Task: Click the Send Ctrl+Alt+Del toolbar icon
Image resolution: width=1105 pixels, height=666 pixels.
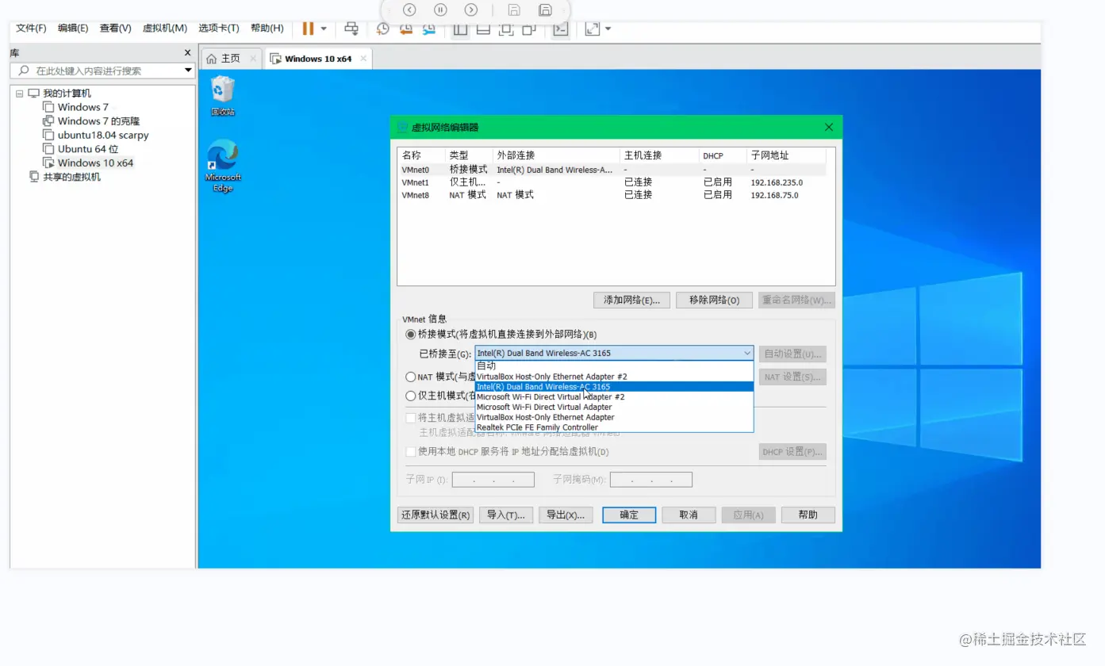Action: pyautogui.click(x=351, y=29)
